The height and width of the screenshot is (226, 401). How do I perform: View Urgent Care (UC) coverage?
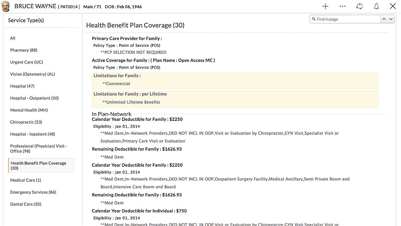click(26, 62)
